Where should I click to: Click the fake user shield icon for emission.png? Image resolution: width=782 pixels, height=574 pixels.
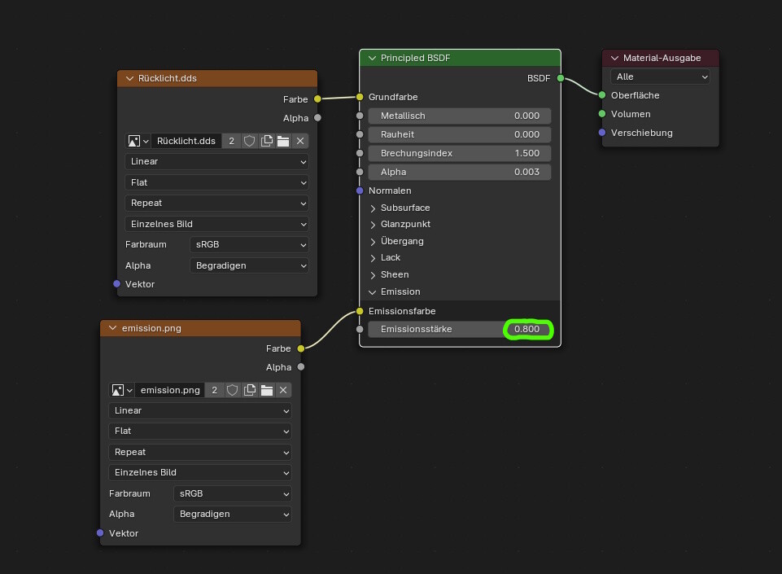(232, 390)
